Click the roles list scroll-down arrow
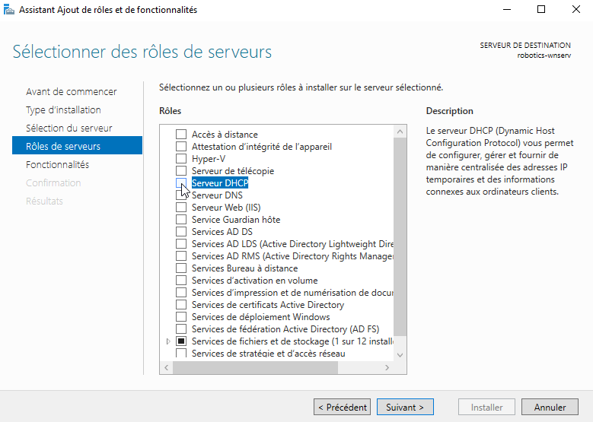Screen dimensions: 593x422 [x=400, y=355]
